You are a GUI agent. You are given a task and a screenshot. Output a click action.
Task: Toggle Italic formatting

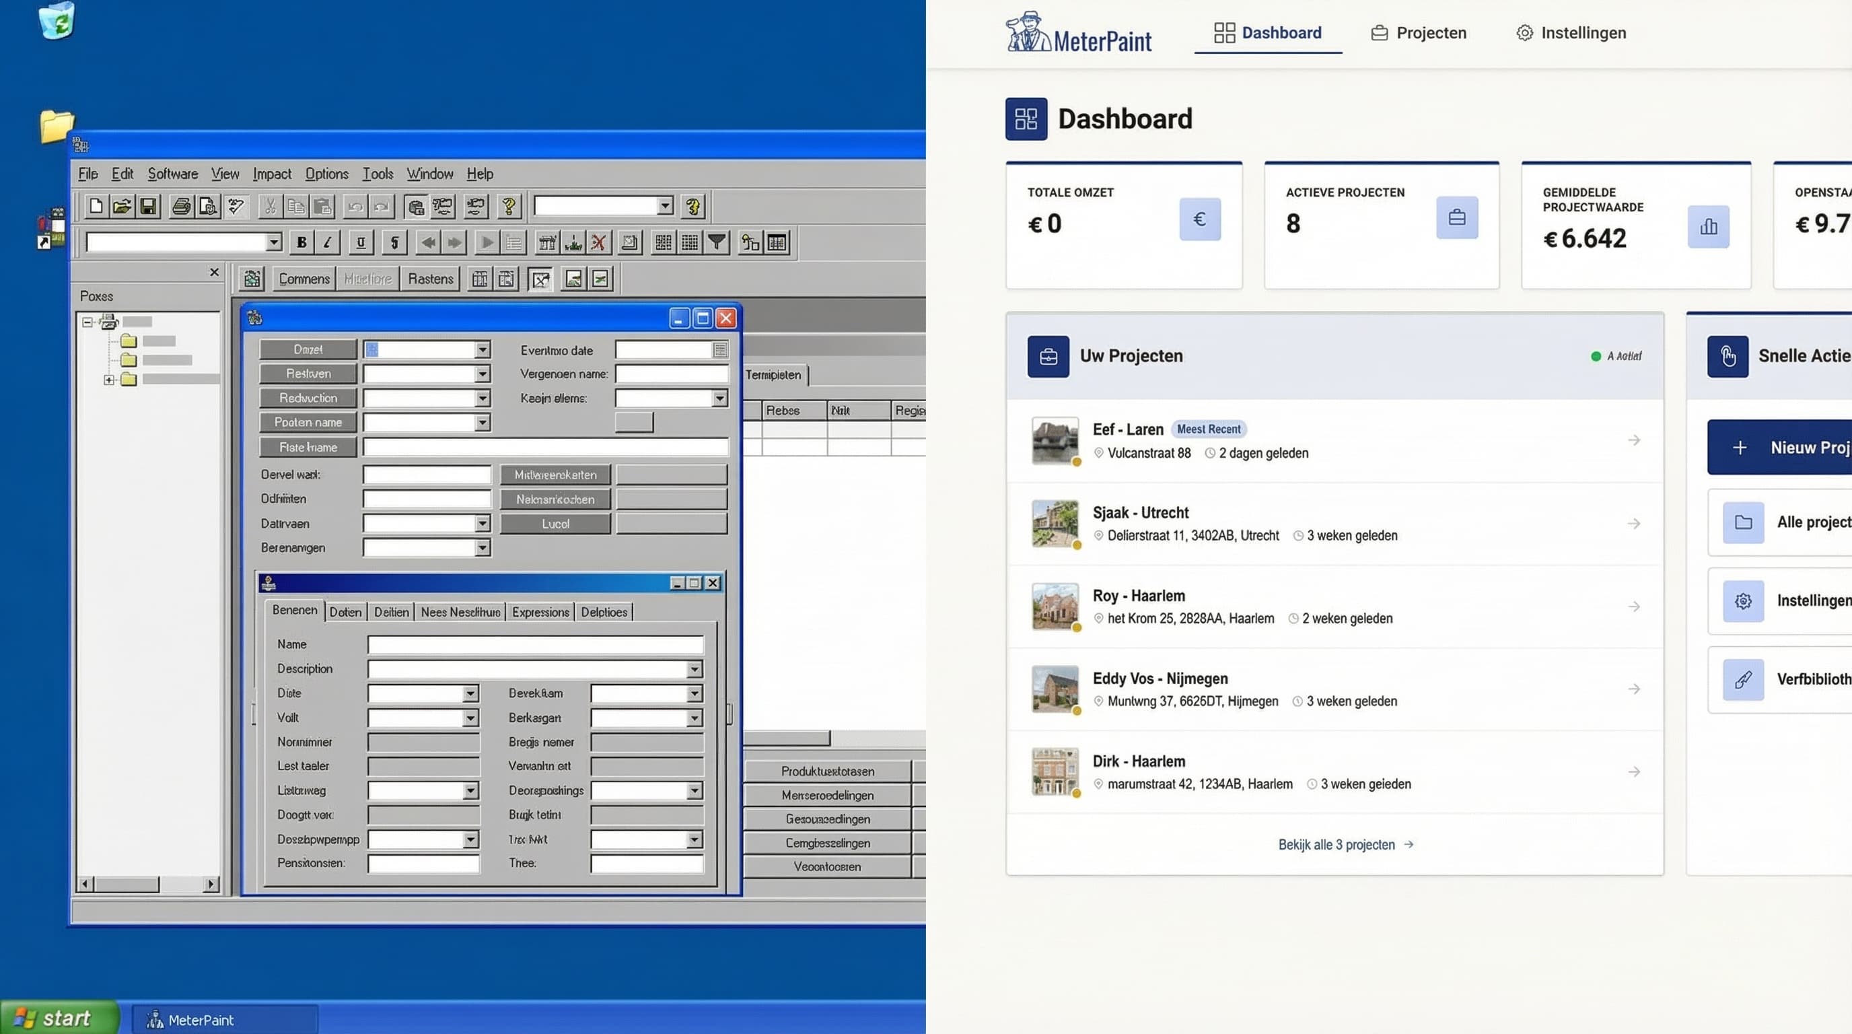click(327, 242)
